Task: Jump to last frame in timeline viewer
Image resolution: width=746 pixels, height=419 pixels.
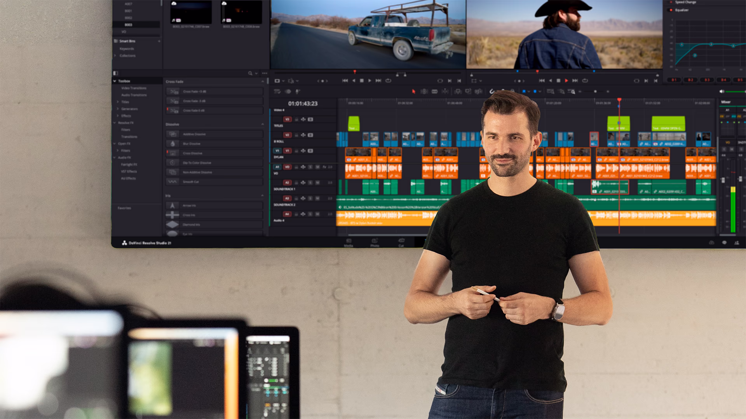Action: point(575,81)
